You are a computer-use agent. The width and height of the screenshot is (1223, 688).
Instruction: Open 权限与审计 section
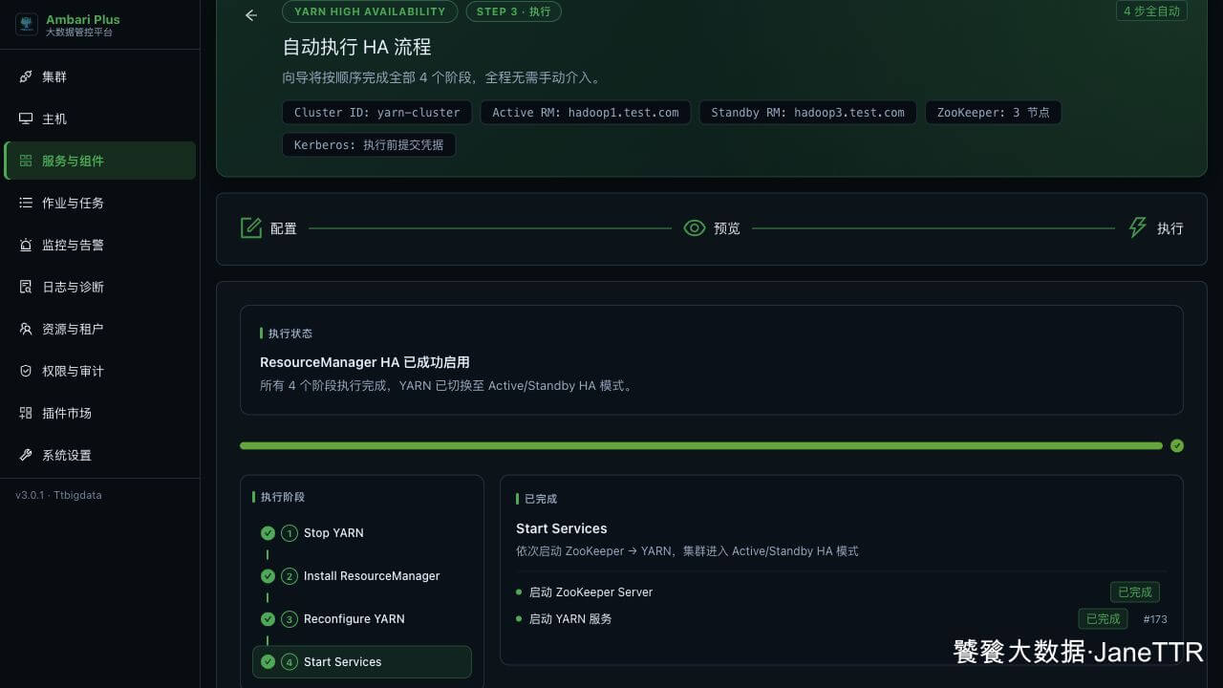(x=100, y=371)
